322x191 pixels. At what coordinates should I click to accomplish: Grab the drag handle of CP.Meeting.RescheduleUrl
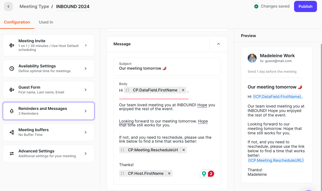point(122,150)
